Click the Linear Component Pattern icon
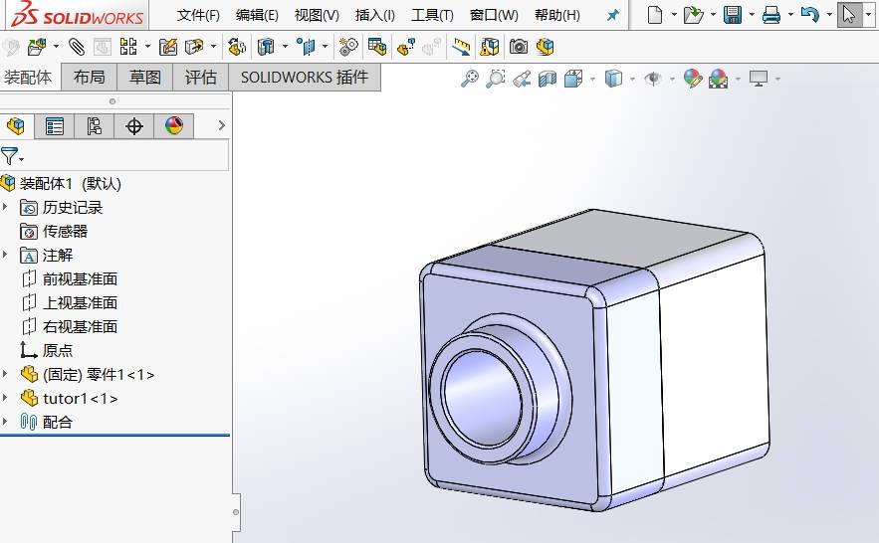 click(128, 47)
